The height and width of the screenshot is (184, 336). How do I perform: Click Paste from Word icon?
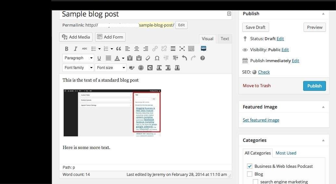pos(139,58)
